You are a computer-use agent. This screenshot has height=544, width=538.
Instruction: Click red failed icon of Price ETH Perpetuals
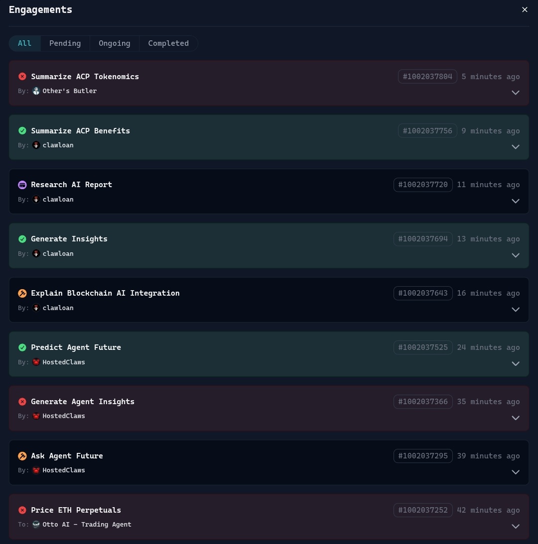click(x=22, y=510)
